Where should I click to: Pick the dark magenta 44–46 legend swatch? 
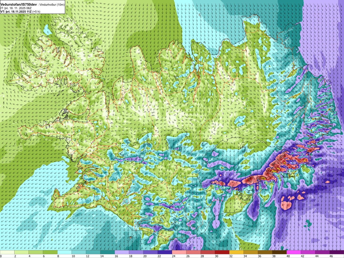point(322,252)
